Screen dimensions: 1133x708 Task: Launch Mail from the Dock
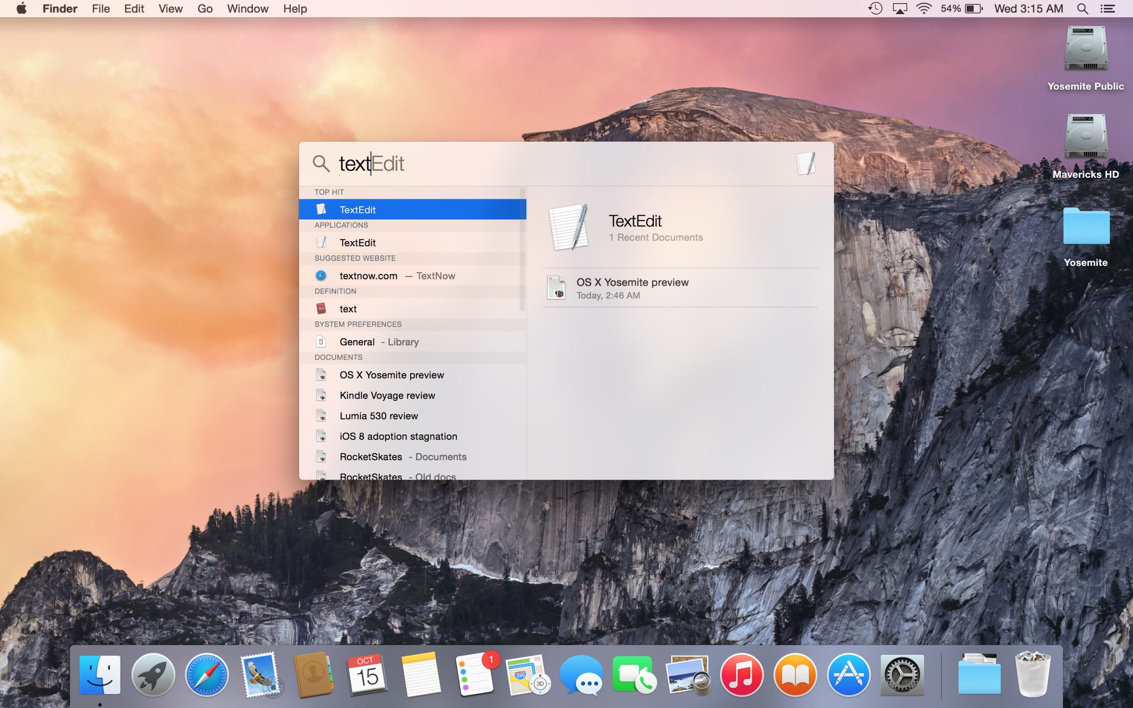coord(260,674)
